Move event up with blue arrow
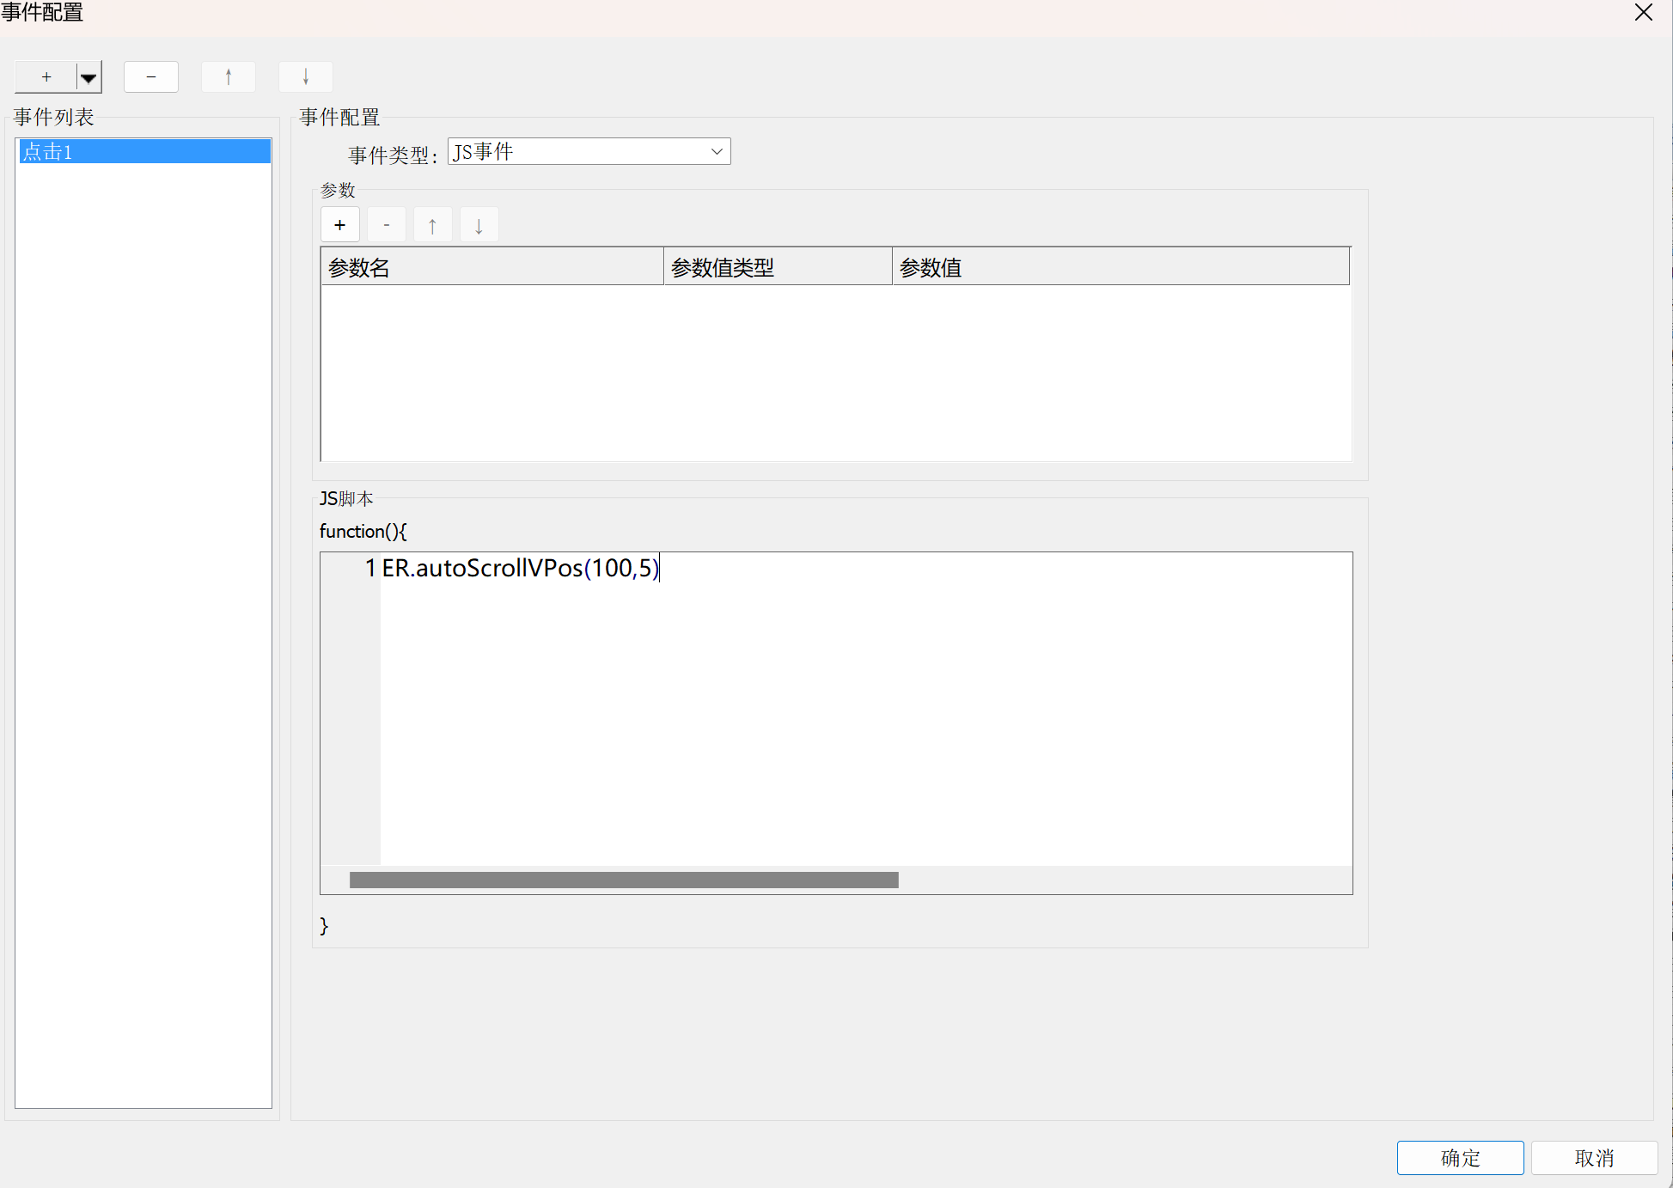The width and height of the screenshot is (1673, 1188). [x=229, y=77]
